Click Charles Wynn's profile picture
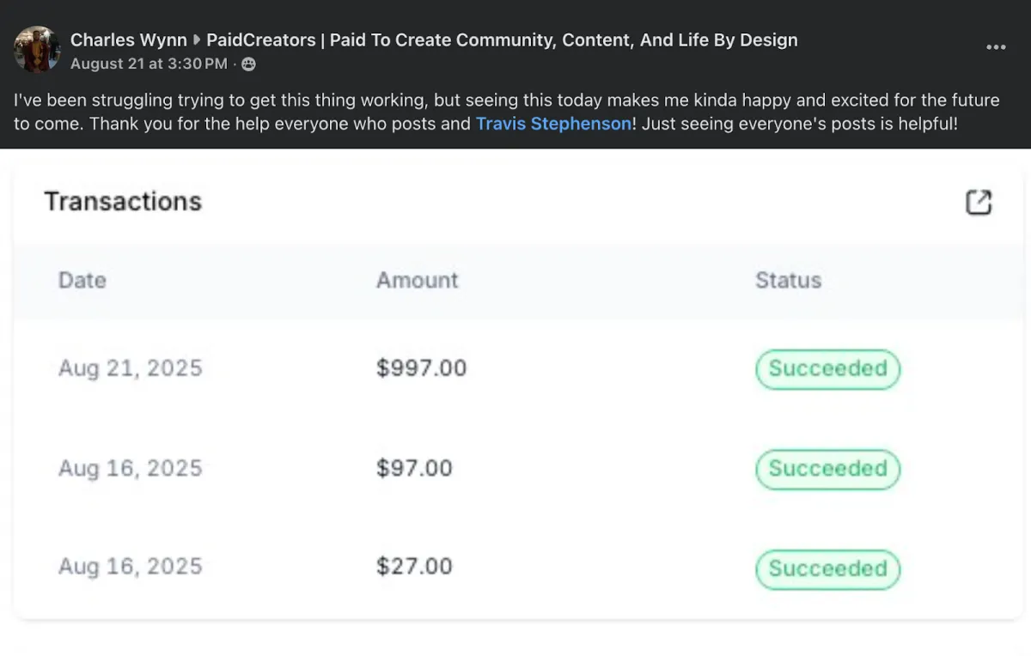Screen dimensions: 1031x656 coord(37,49)
